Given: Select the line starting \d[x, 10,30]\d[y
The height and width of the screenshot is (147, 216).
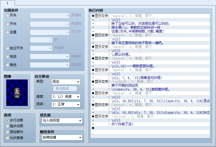Looking at the screenshot, I should (x=150, y=112).
